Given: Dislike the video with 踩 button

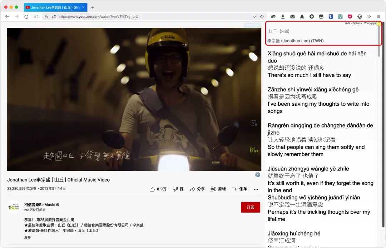Looking at the screenshot, I should tap(178, 189).
